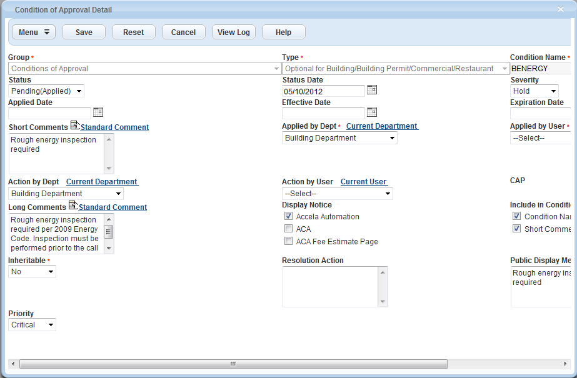Open the Severity dropdown set to Hold
This screenshot has width=577, height=378.
coord(534,91)
